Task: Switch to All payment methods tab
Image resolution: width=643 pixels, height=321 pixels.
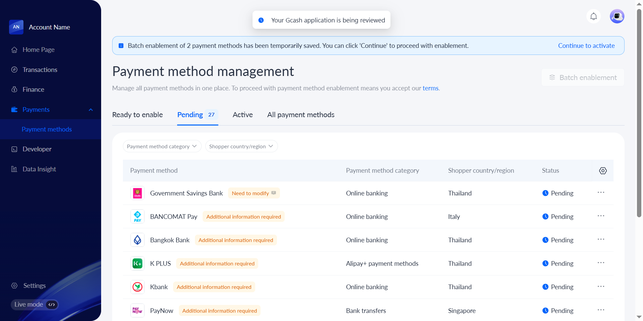Action: 300,115
